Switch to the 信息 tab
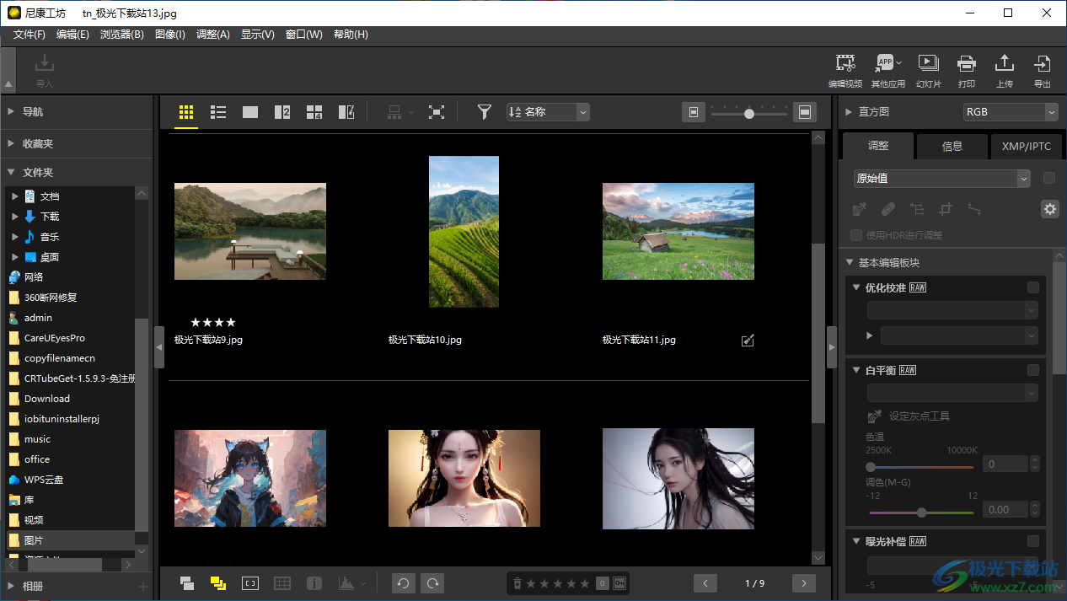The height and width of the screenshot is (601, 1067). (952, 146)
